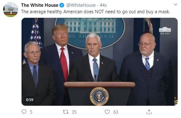This screenshot has width=181, height=118.
Task: Open the tweet via the 44s timestamp
Action: pos(103,5)
